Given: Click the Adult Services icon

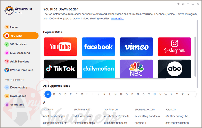Looking at the screenshot, I should pos(7,62).
